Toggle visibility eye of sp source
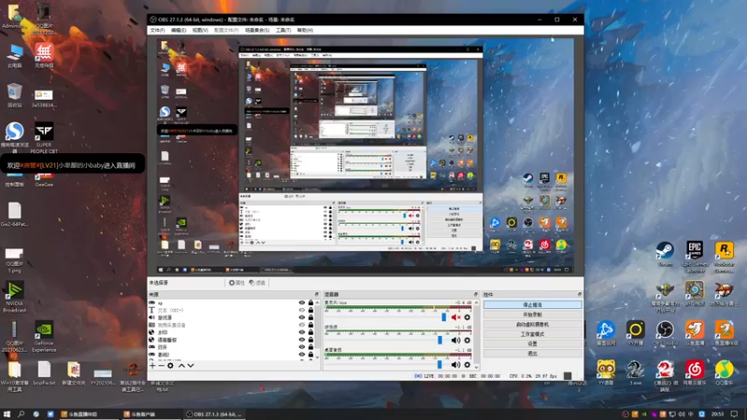747x420 pixels. pyautogui.click(x=302, y=302)
